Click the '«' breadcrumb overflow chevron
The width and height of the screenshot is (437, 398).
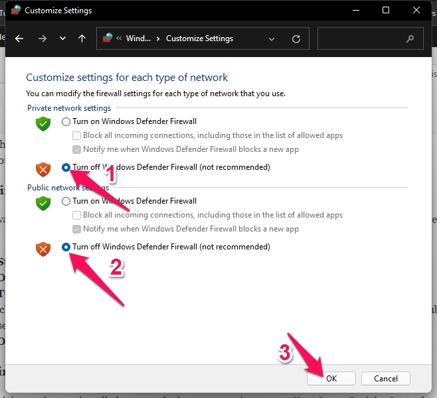[119, 38]
